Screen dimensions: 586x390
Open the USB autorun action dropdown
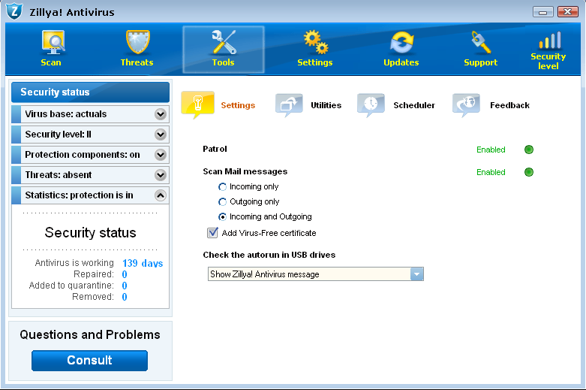pos(315,274)
